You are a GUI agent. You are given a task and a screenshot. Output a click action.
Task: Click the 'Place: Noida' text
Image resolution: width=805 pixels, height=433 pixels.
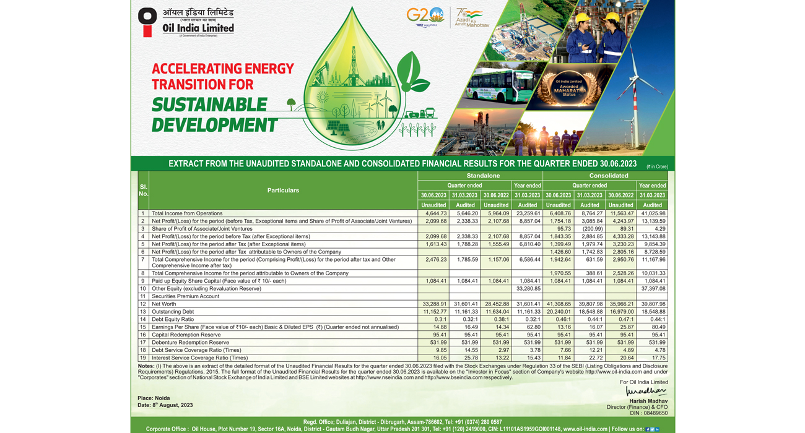[154, 398]
